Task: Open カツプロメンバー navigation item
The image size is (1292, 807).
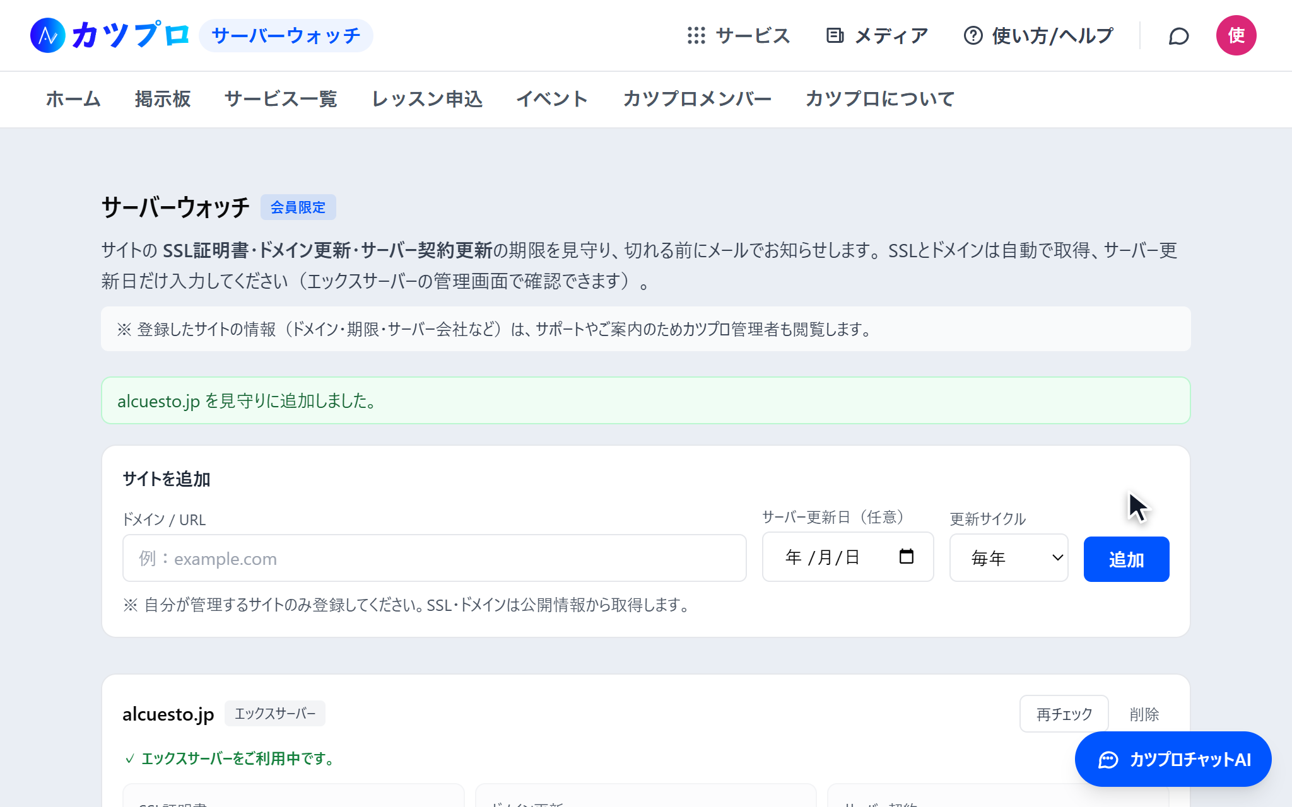Action: coord(697,99)
